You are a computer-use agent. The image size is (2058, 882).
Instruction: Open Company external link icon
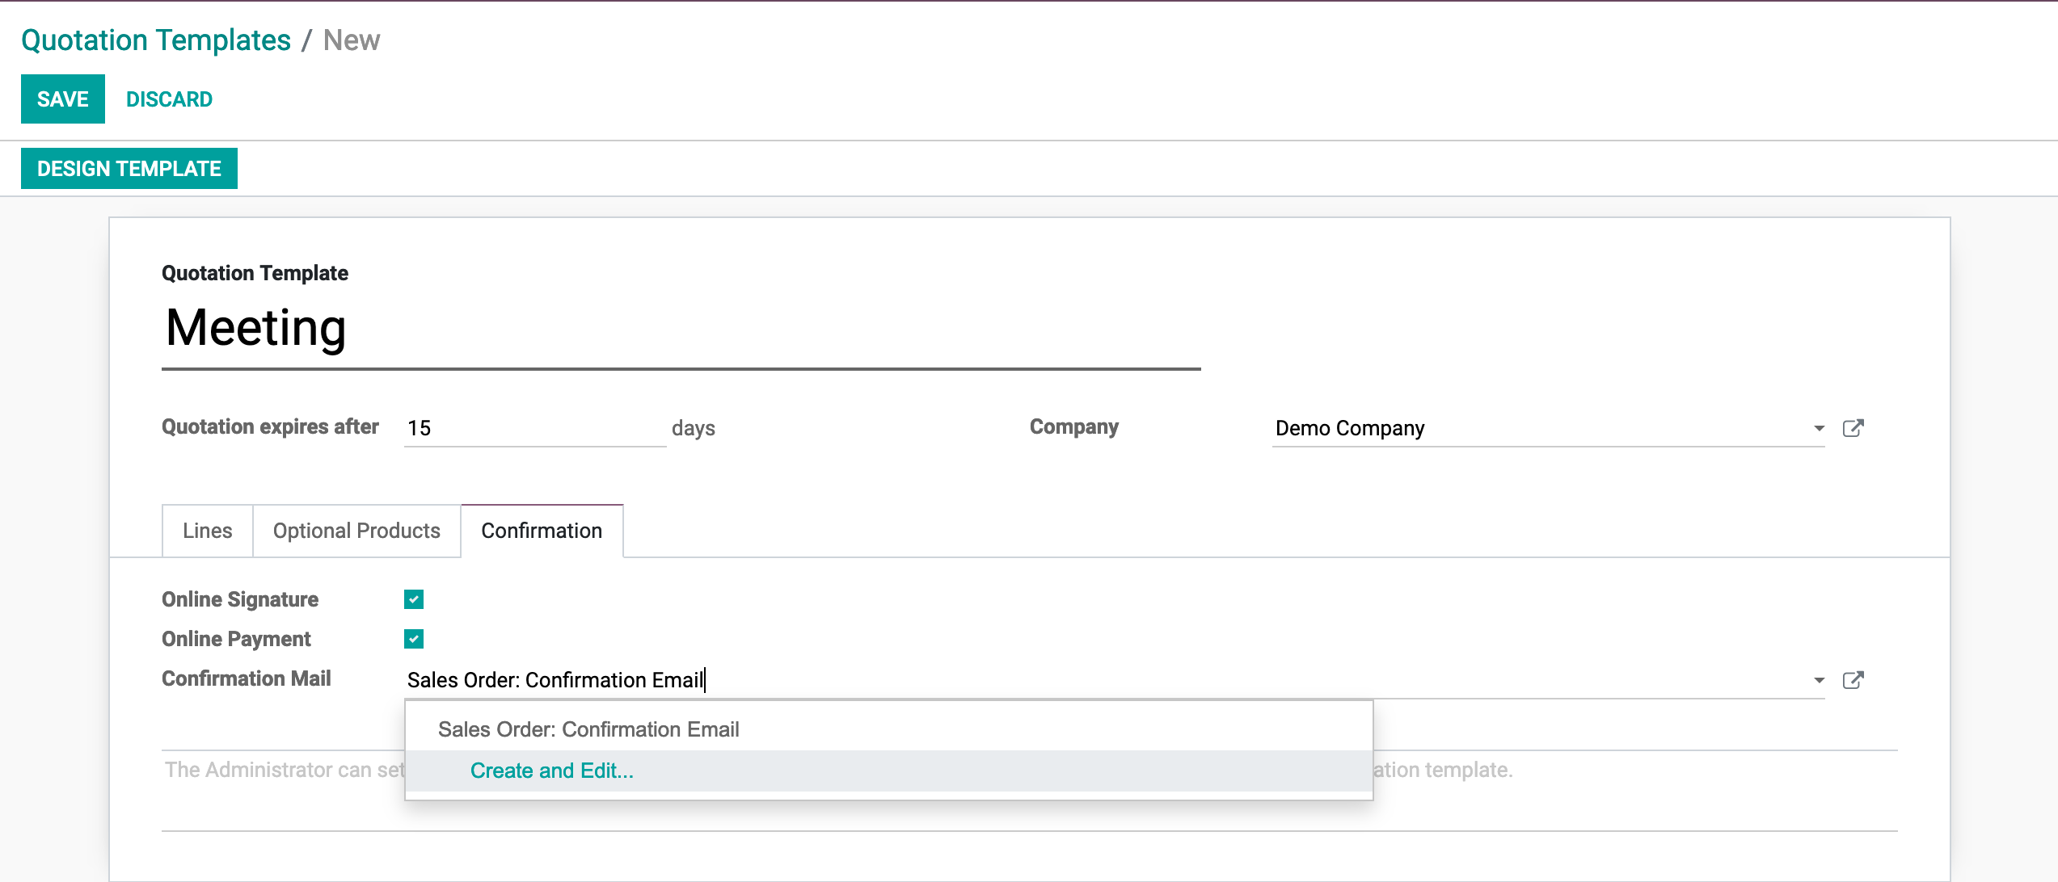[1853, 428]
